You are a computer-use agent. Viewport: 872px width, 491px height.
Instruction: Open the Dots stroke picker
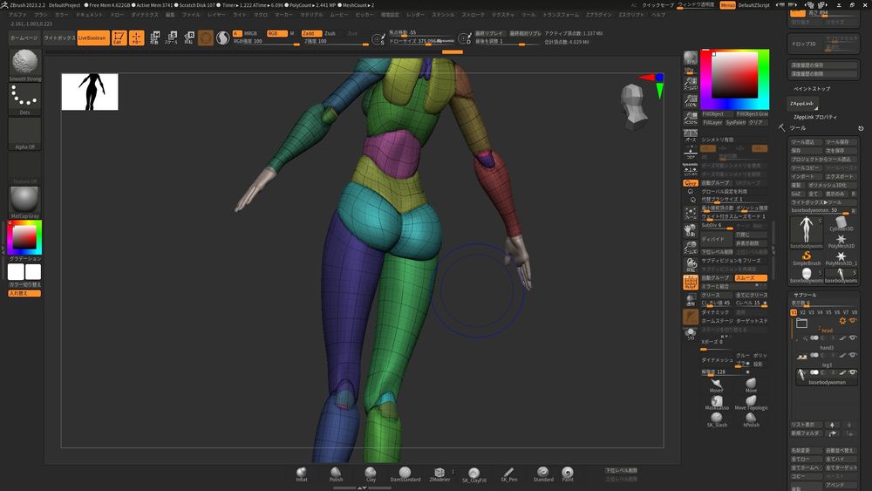pyautogui.click(x=25, y=99)
